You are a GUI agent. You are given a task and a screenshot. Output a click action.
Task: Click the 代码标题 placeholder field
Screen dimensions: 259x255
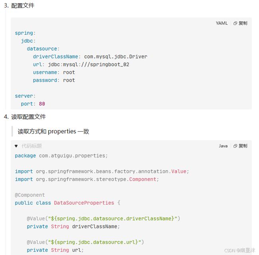(x=31, y=146)
